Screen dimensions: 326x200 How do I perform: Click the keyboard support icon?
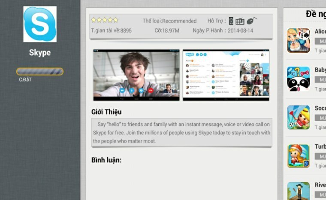tap(240, 21)
